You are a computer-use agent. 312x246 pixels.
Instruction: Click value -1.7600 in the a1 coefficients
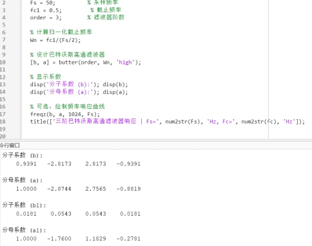click(59, 238)
